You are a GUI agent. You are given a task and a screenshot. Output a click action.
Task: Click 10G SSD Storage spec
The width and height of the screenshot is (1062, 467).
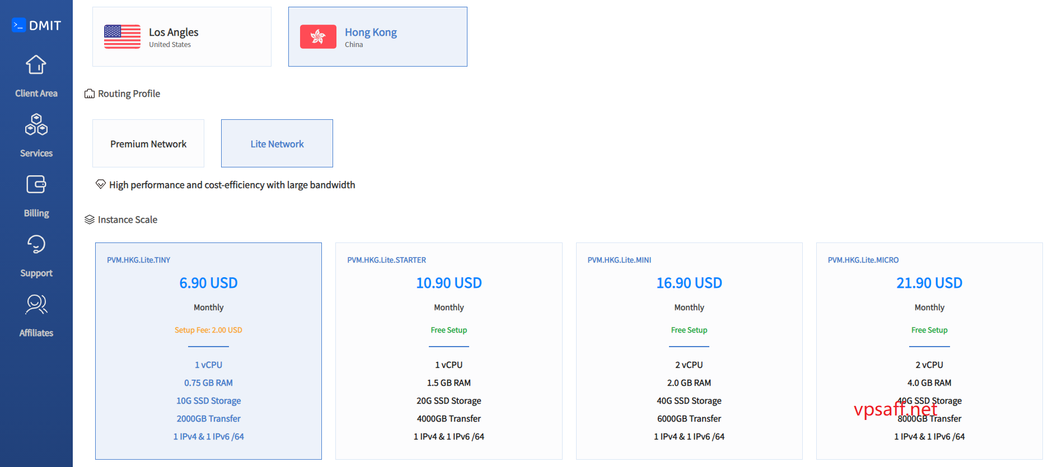208,401
